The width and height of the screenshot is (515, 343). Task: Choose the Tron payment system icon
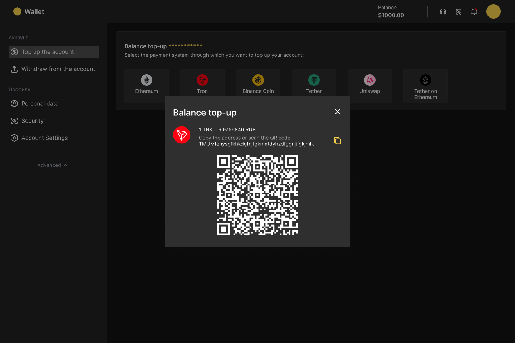coord(202,80)
